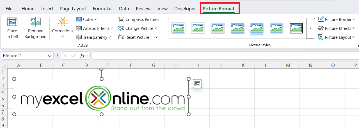This screenshot has width=359, height=128.
Task: Apply the fifth reflected picture style
Action: pyautogui.click(x=257, y=29)
